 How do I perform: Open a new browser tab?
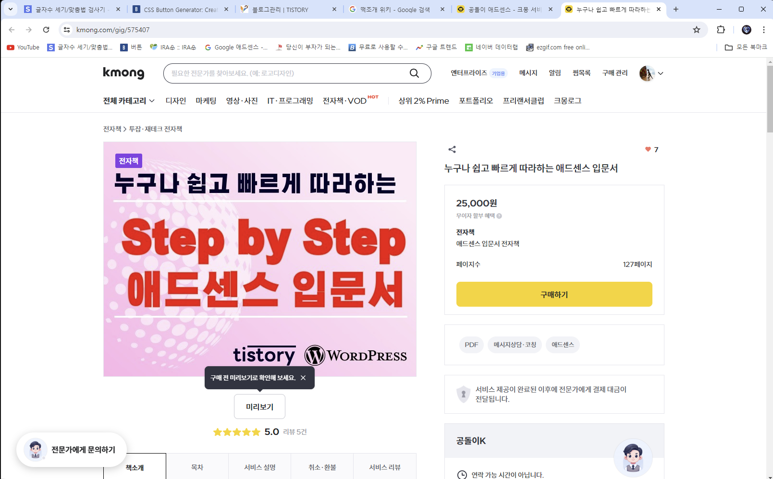676,9
